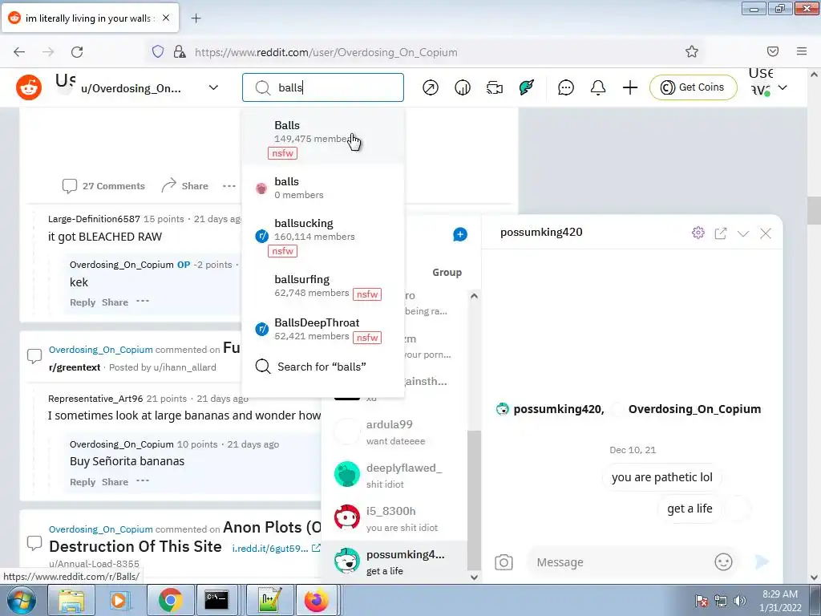Open the i5_8300h conversation
This screenshot has height=616, width=821.
pos(394,519)
